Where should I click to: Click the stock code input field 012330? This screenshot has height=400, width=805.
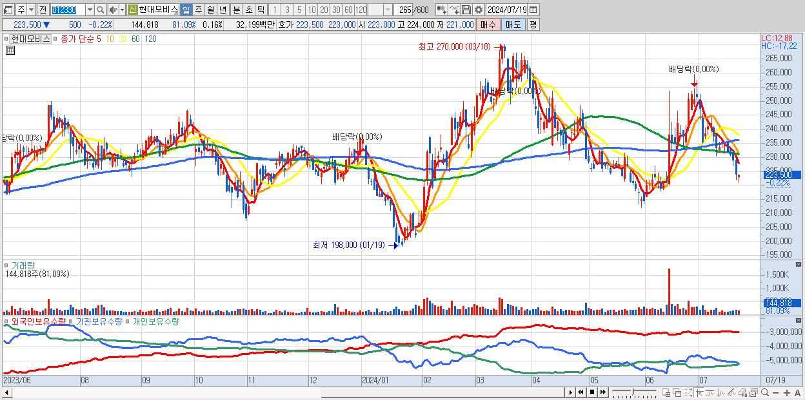68,10
